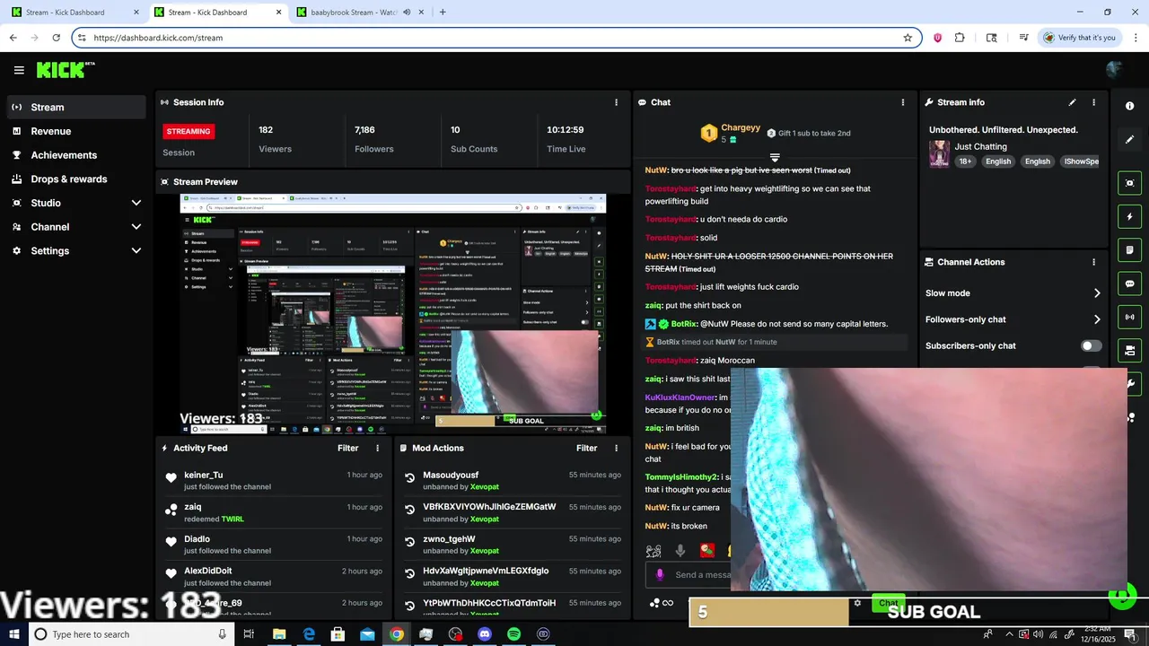Edit stream info with the pencil icon
This screenshot has height=646, width=1149.
(x=1072, y=102)
